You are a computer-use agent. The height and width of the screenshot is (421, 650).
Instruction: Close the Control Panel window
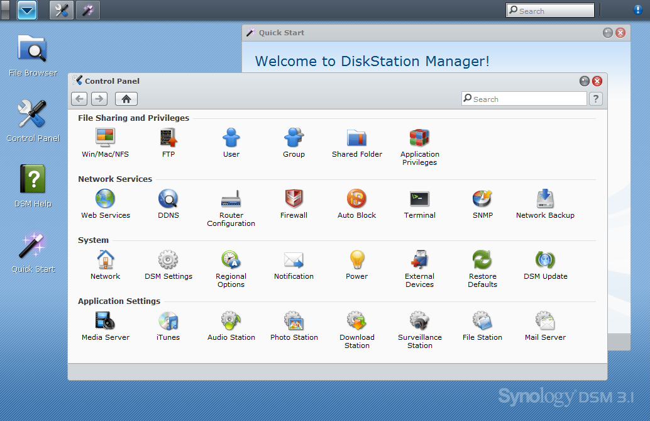coord(597,81)
